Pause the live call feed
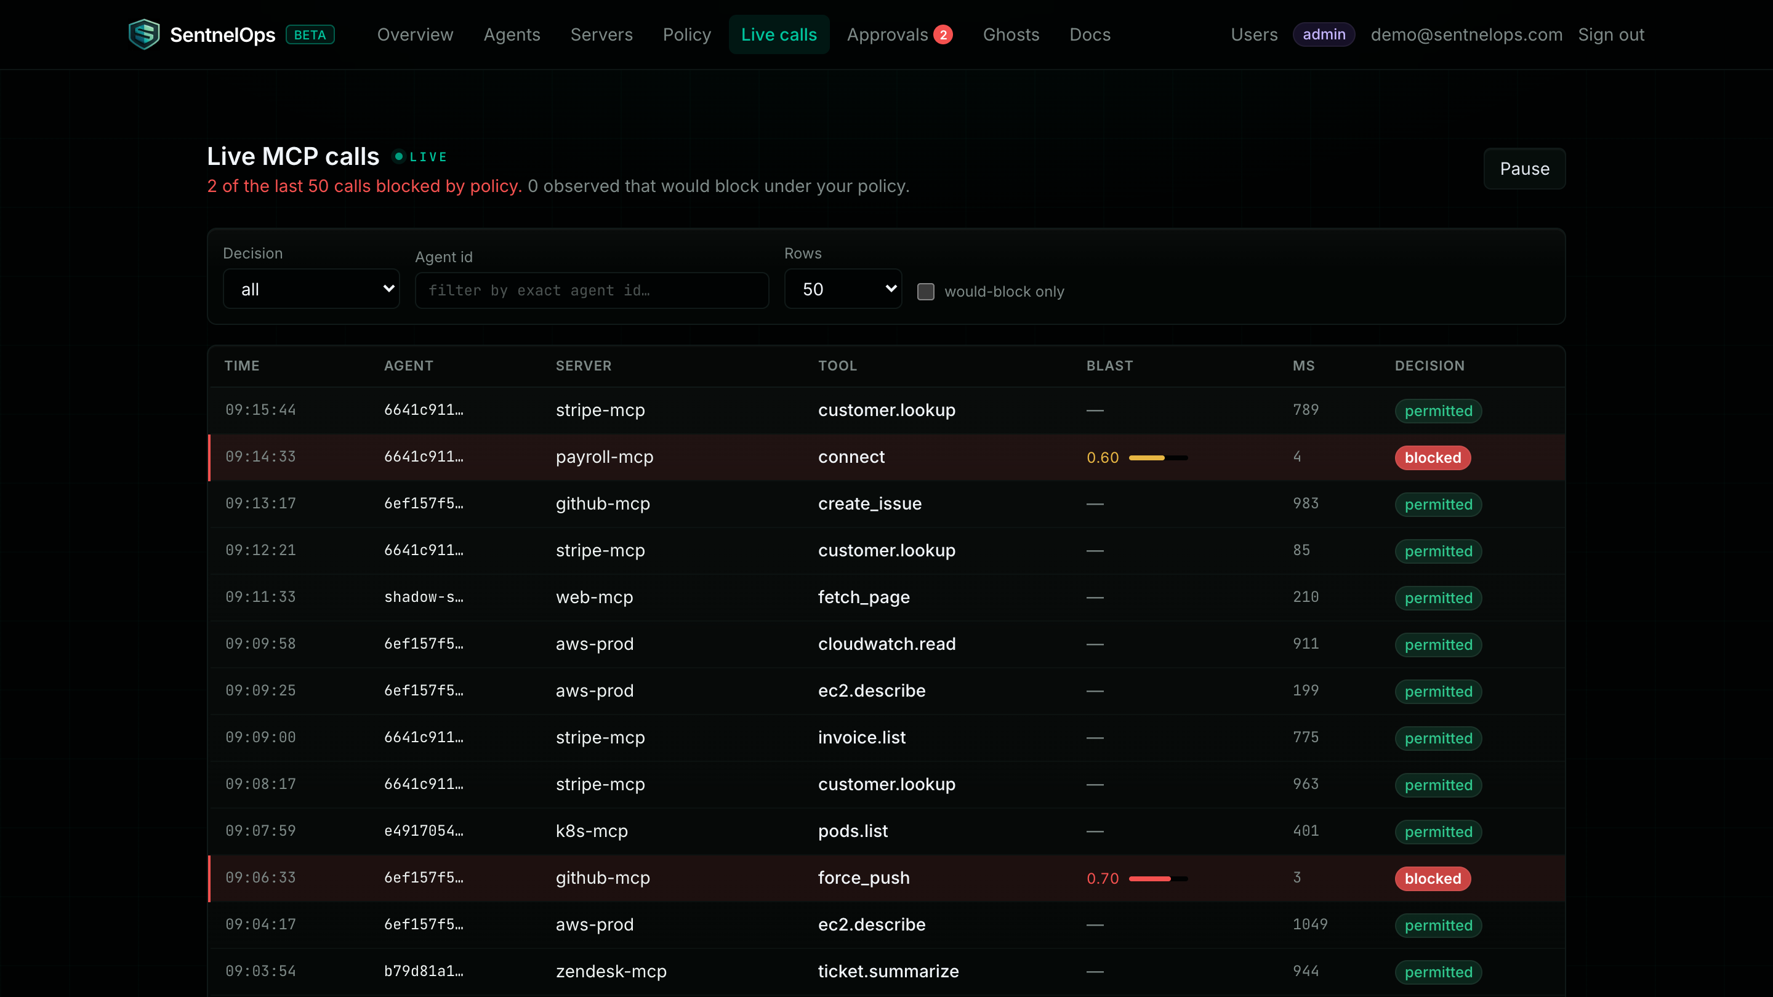This screenshot has height=997, width=1773. coord(1524,169)
